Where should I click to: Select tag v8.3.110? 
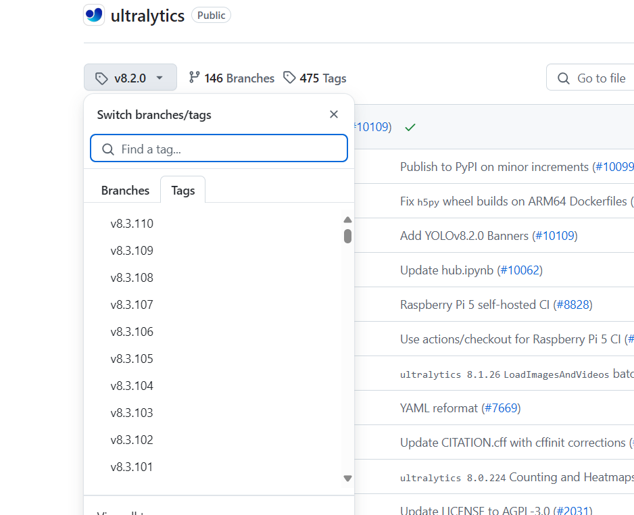click(x=132, y=224)
